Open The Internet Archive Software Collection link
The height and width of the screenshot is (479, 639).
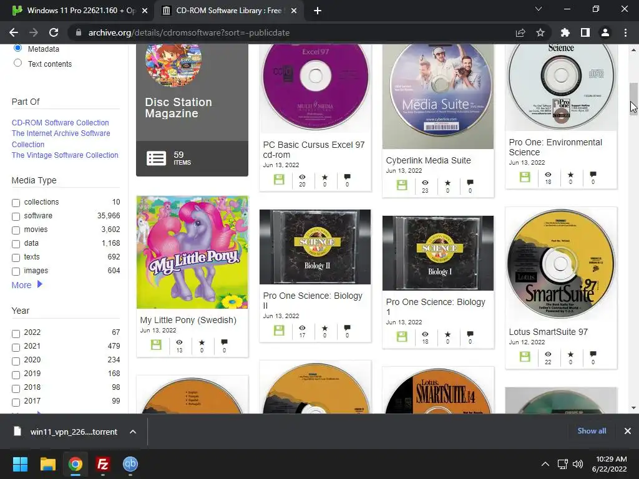(x=61, y=138)
